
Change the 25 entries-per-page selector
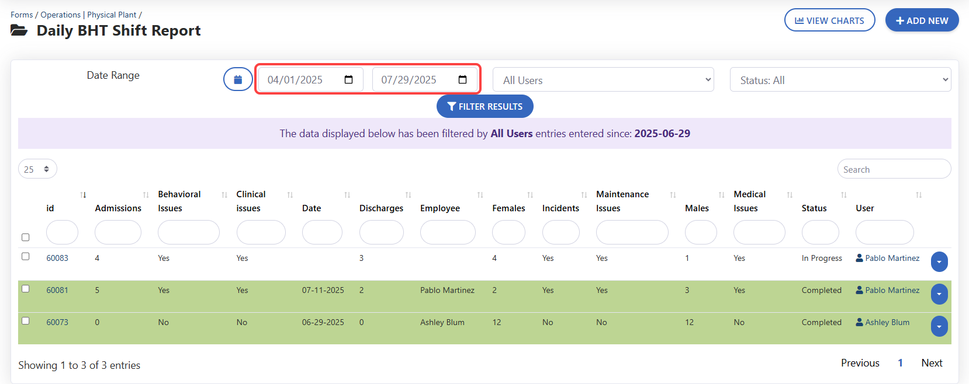point(37,169)
